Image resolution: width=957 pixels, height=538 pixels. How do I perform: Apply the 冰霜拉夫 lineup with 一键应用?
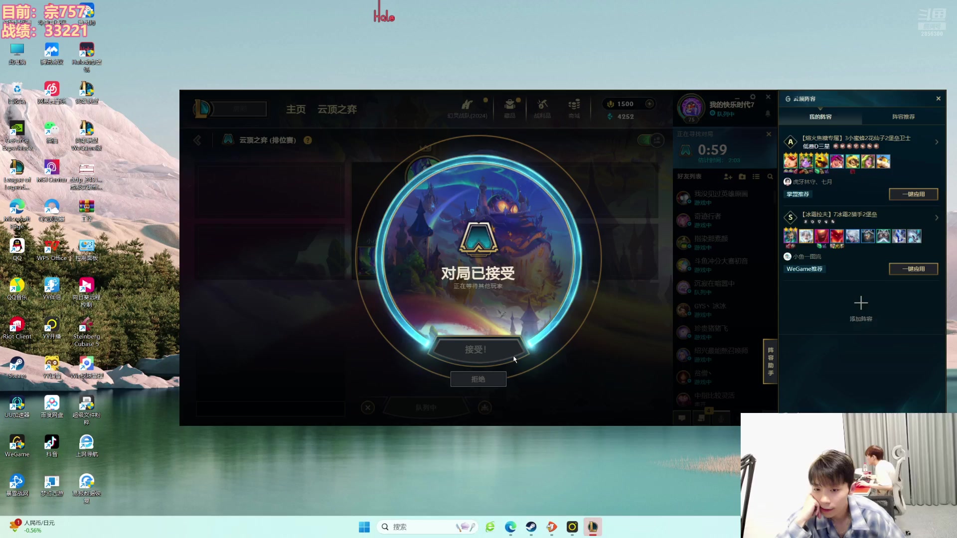[913, 269]
